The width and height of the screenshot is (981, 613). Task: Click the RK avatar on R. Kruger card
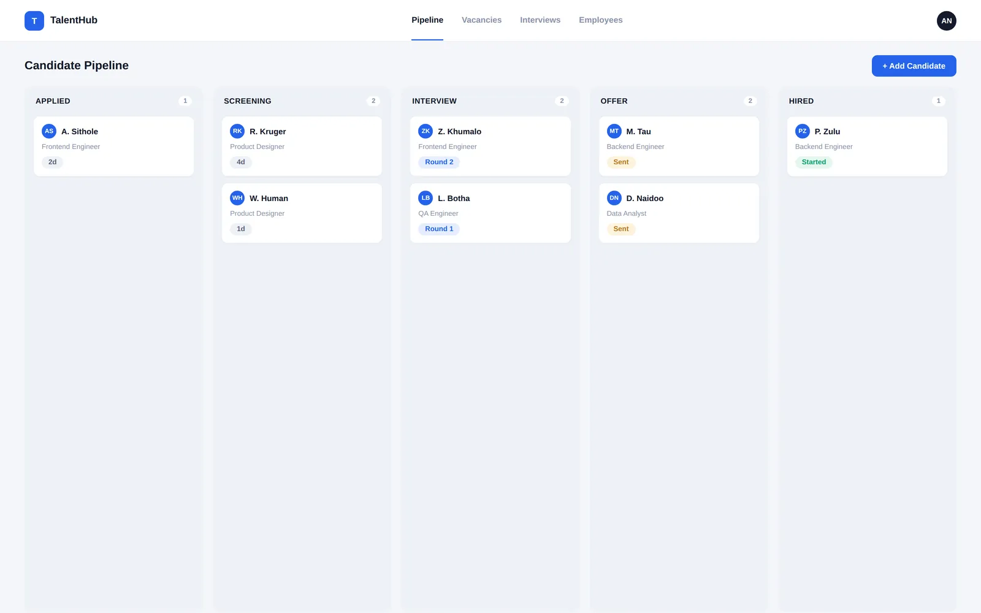tap(237, 131)
